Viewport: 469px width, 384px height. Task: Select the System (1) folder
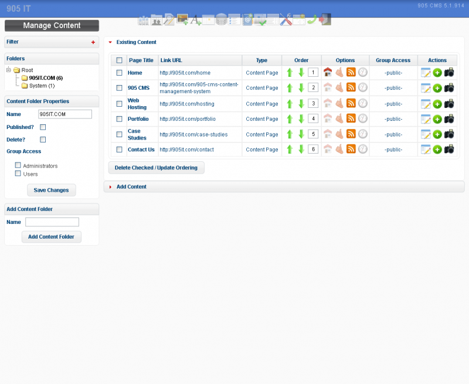coord(42,86)
